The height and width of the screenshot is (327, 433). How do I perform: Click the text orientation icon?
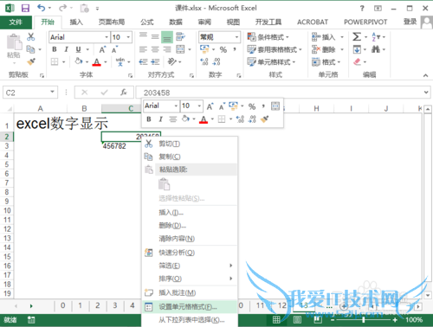pyautogui.click(x=172, y=61)
